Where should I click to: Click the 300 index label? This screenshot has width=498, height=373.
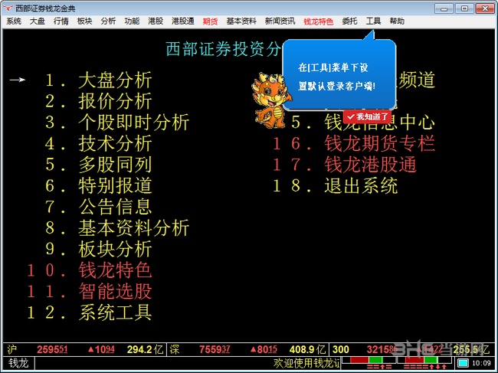pos(341,349)
